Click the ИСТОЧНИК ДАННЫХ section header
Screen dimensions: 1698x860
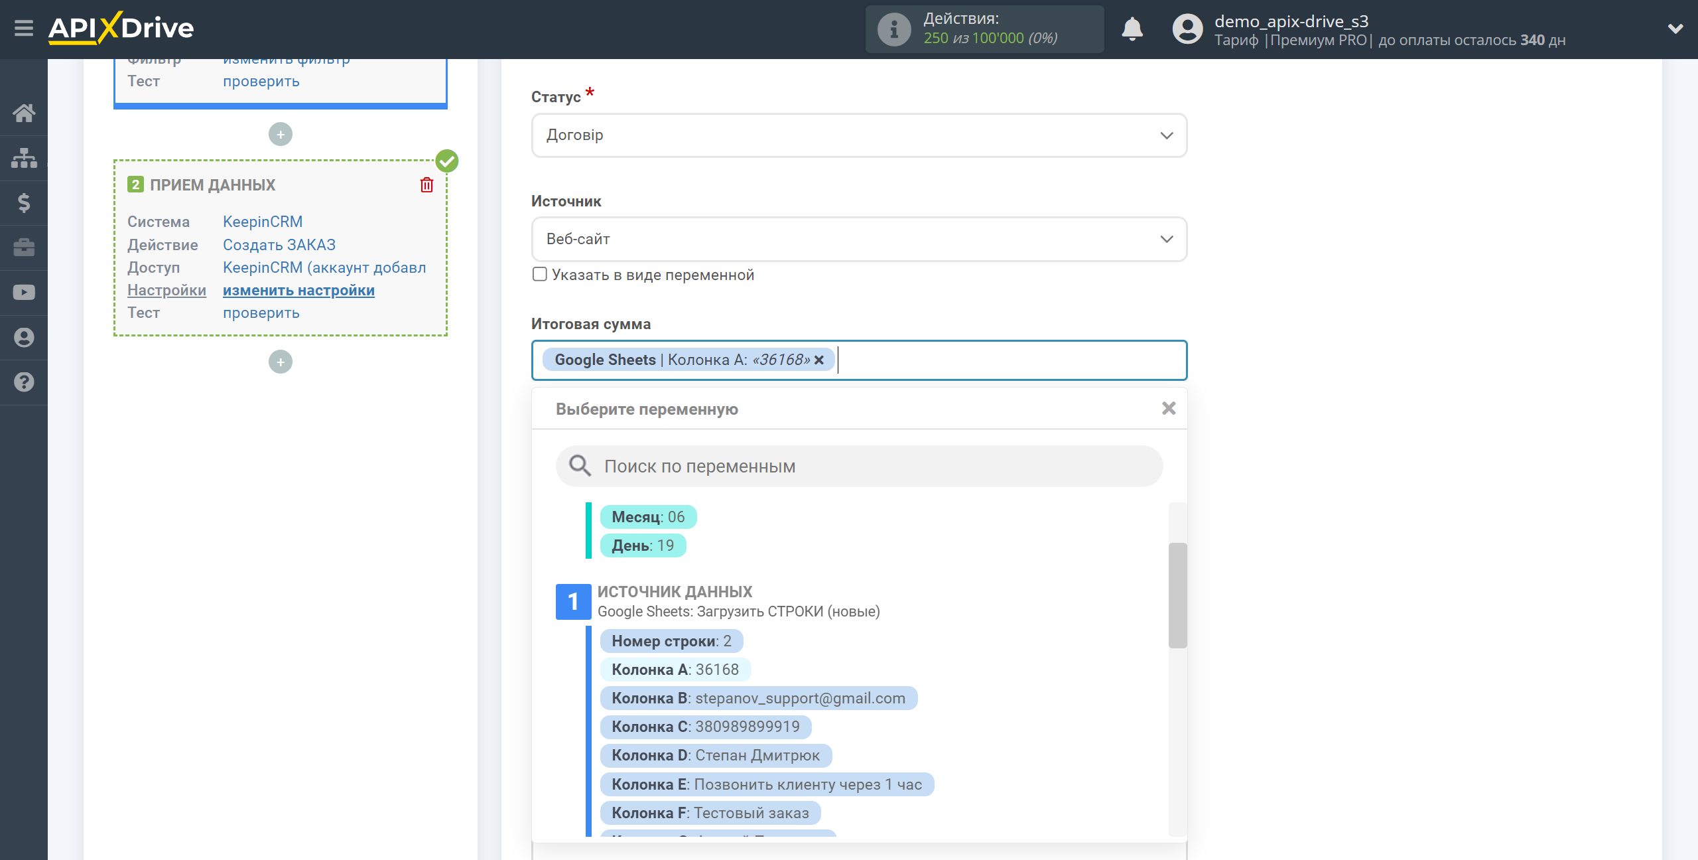point(675,591)
